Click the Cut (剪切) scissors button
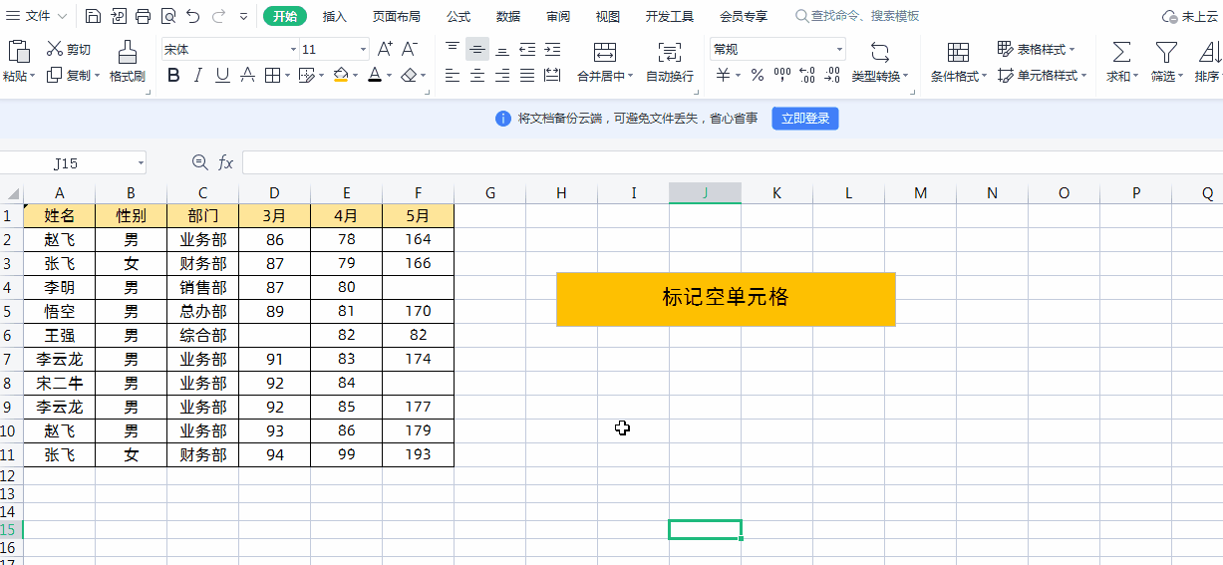The width and height of the screenshot is (1223, 565). click(x=68, y=50)
